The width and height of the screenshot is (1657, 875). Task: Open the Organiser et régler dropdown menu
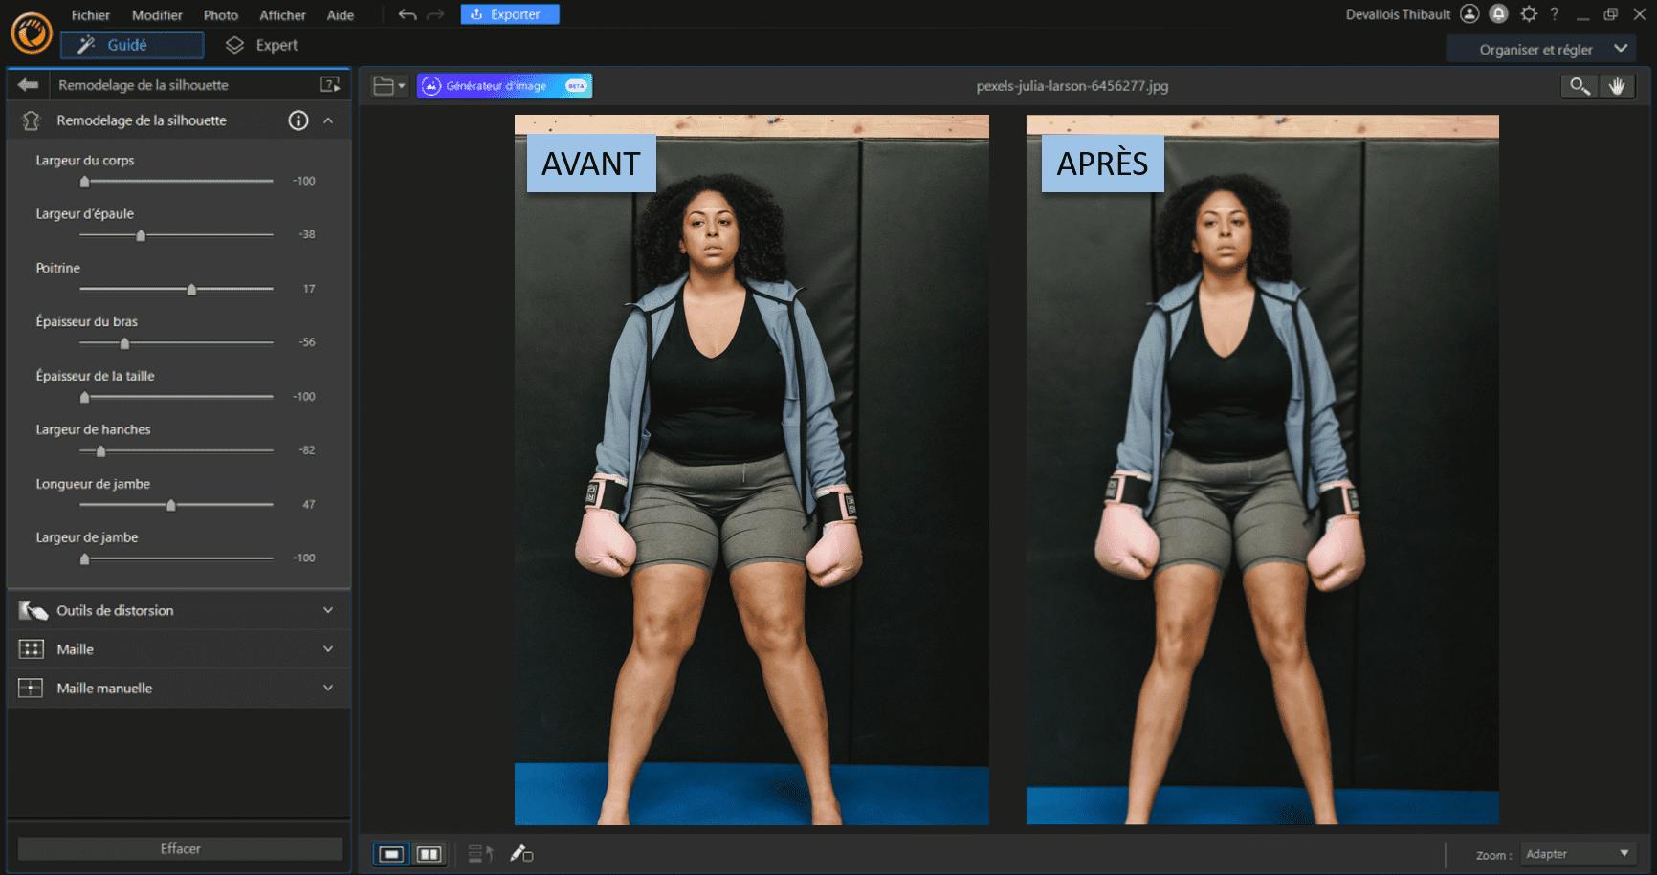pyautogui.click(x=1540, y=48)
